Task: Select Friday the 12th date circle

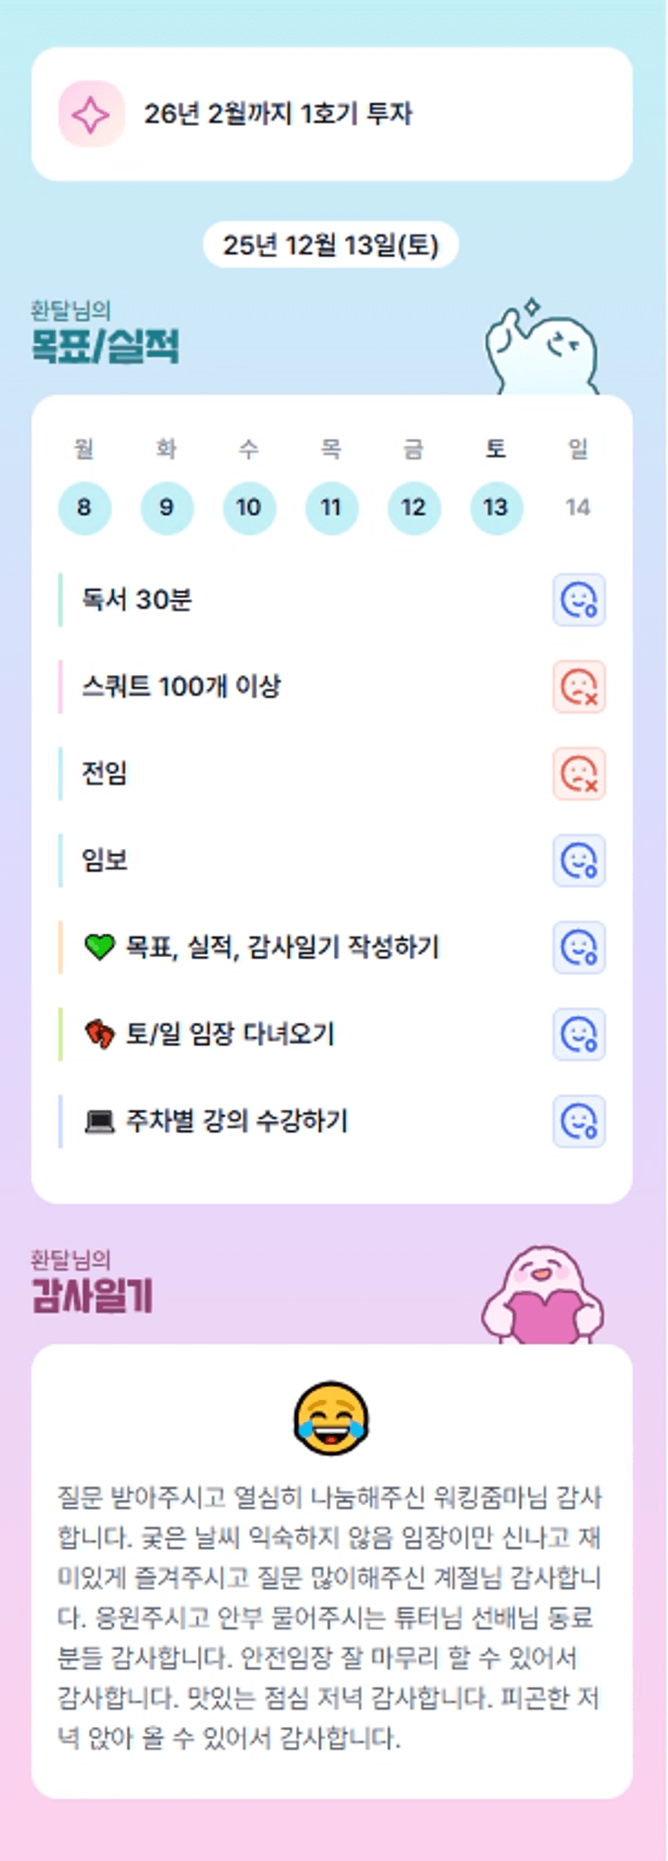Action: 414,508
